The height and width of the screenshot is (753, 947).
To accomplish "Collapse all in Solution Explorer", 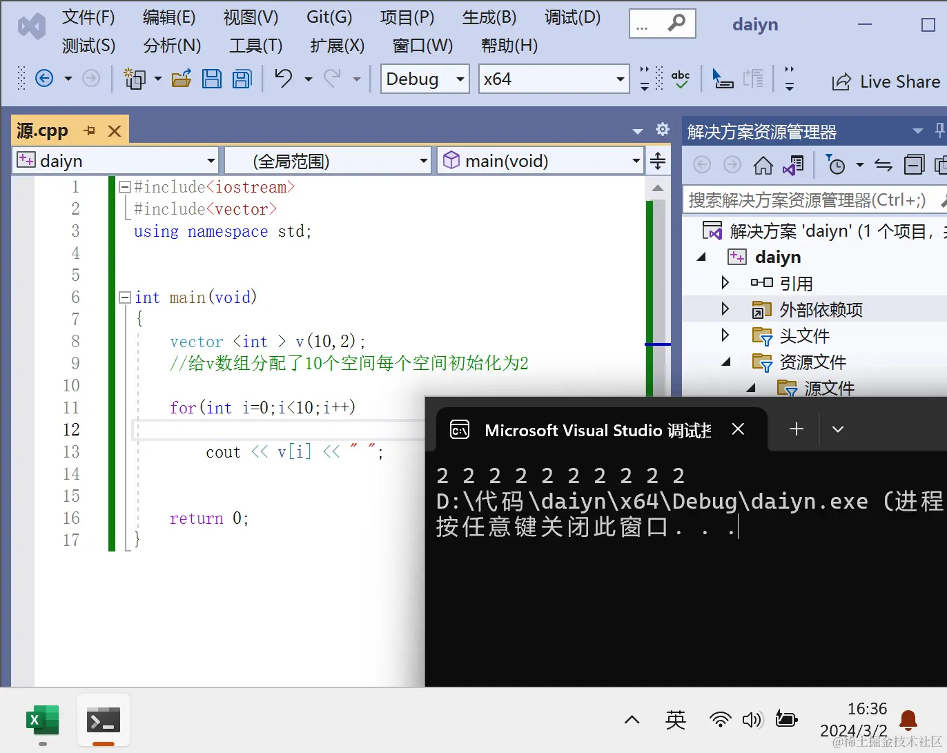I will 914,165.
